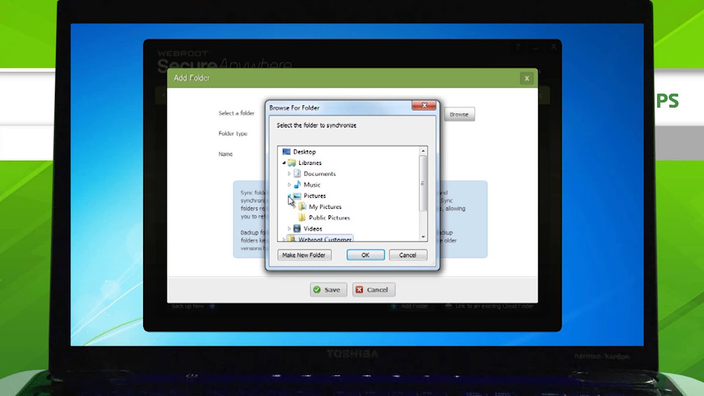Collapse the Libraries tree node
The height and width of the screenshot is (396, 704).
click(x=284, y=163)
